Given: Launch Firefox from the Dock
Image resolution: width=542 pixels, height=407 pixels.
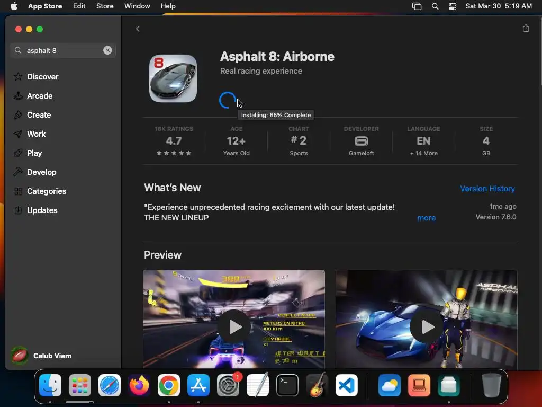Looking at the screenshot, I should pos(139,385).
